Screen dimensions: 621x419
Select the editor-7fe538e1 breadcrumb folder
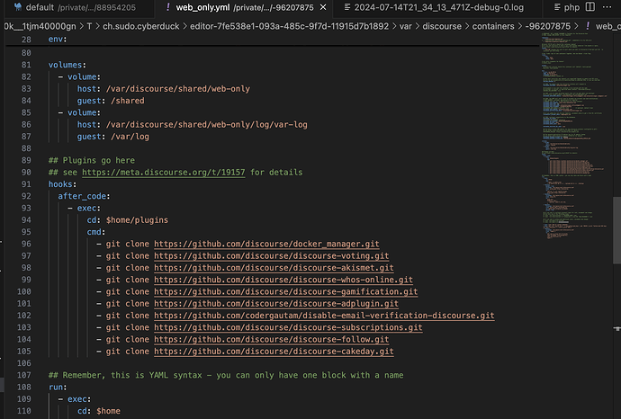pyautogui.click(x=289, y=26)
